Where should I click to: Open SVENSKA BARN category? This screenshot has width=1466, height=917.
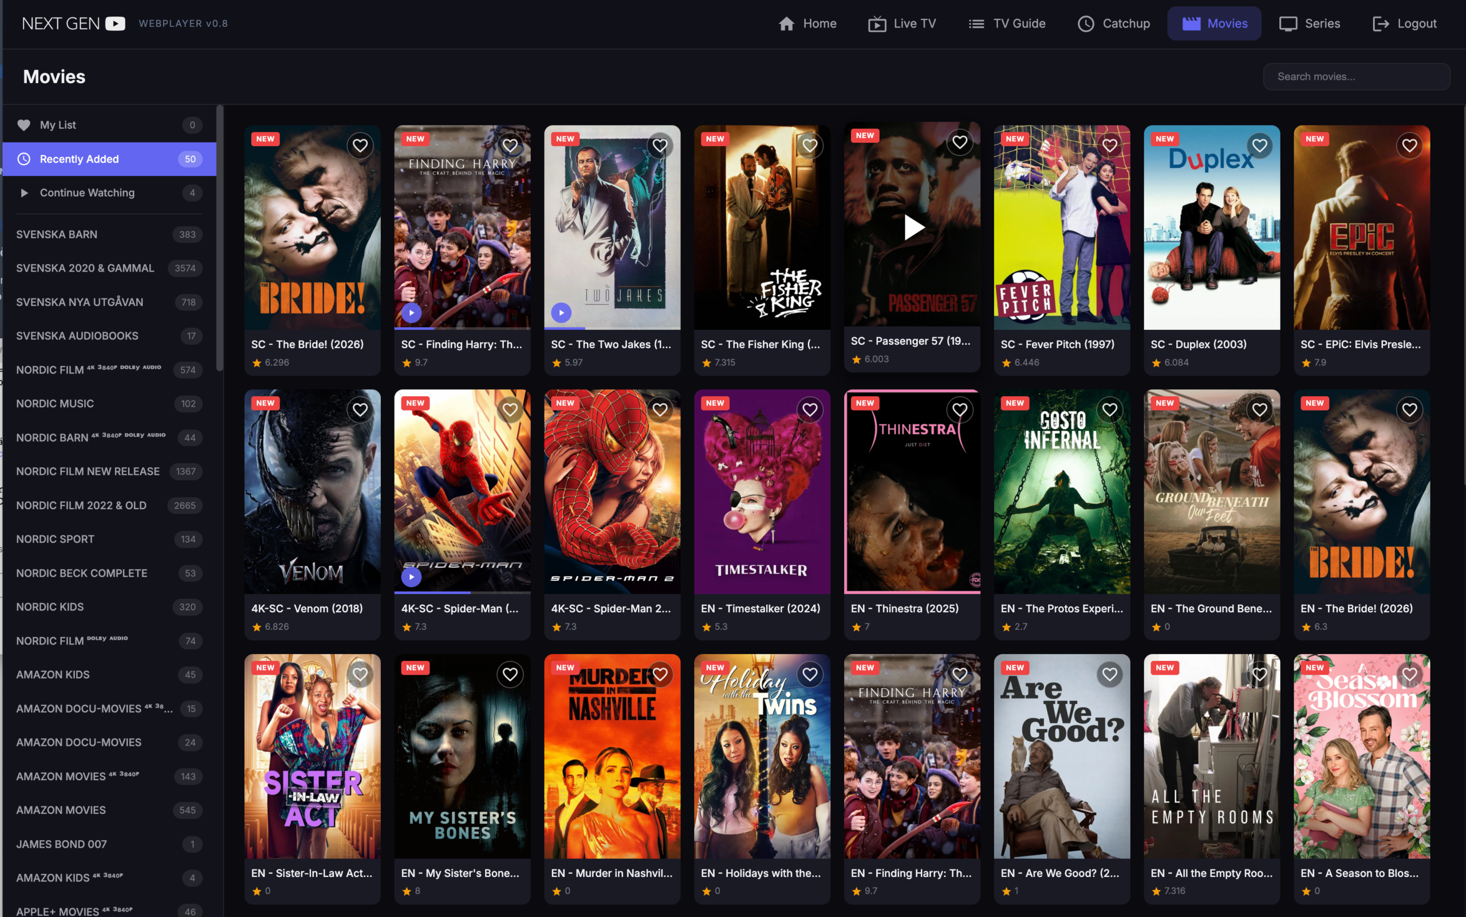pyautogui.click(x=56, y=234)
